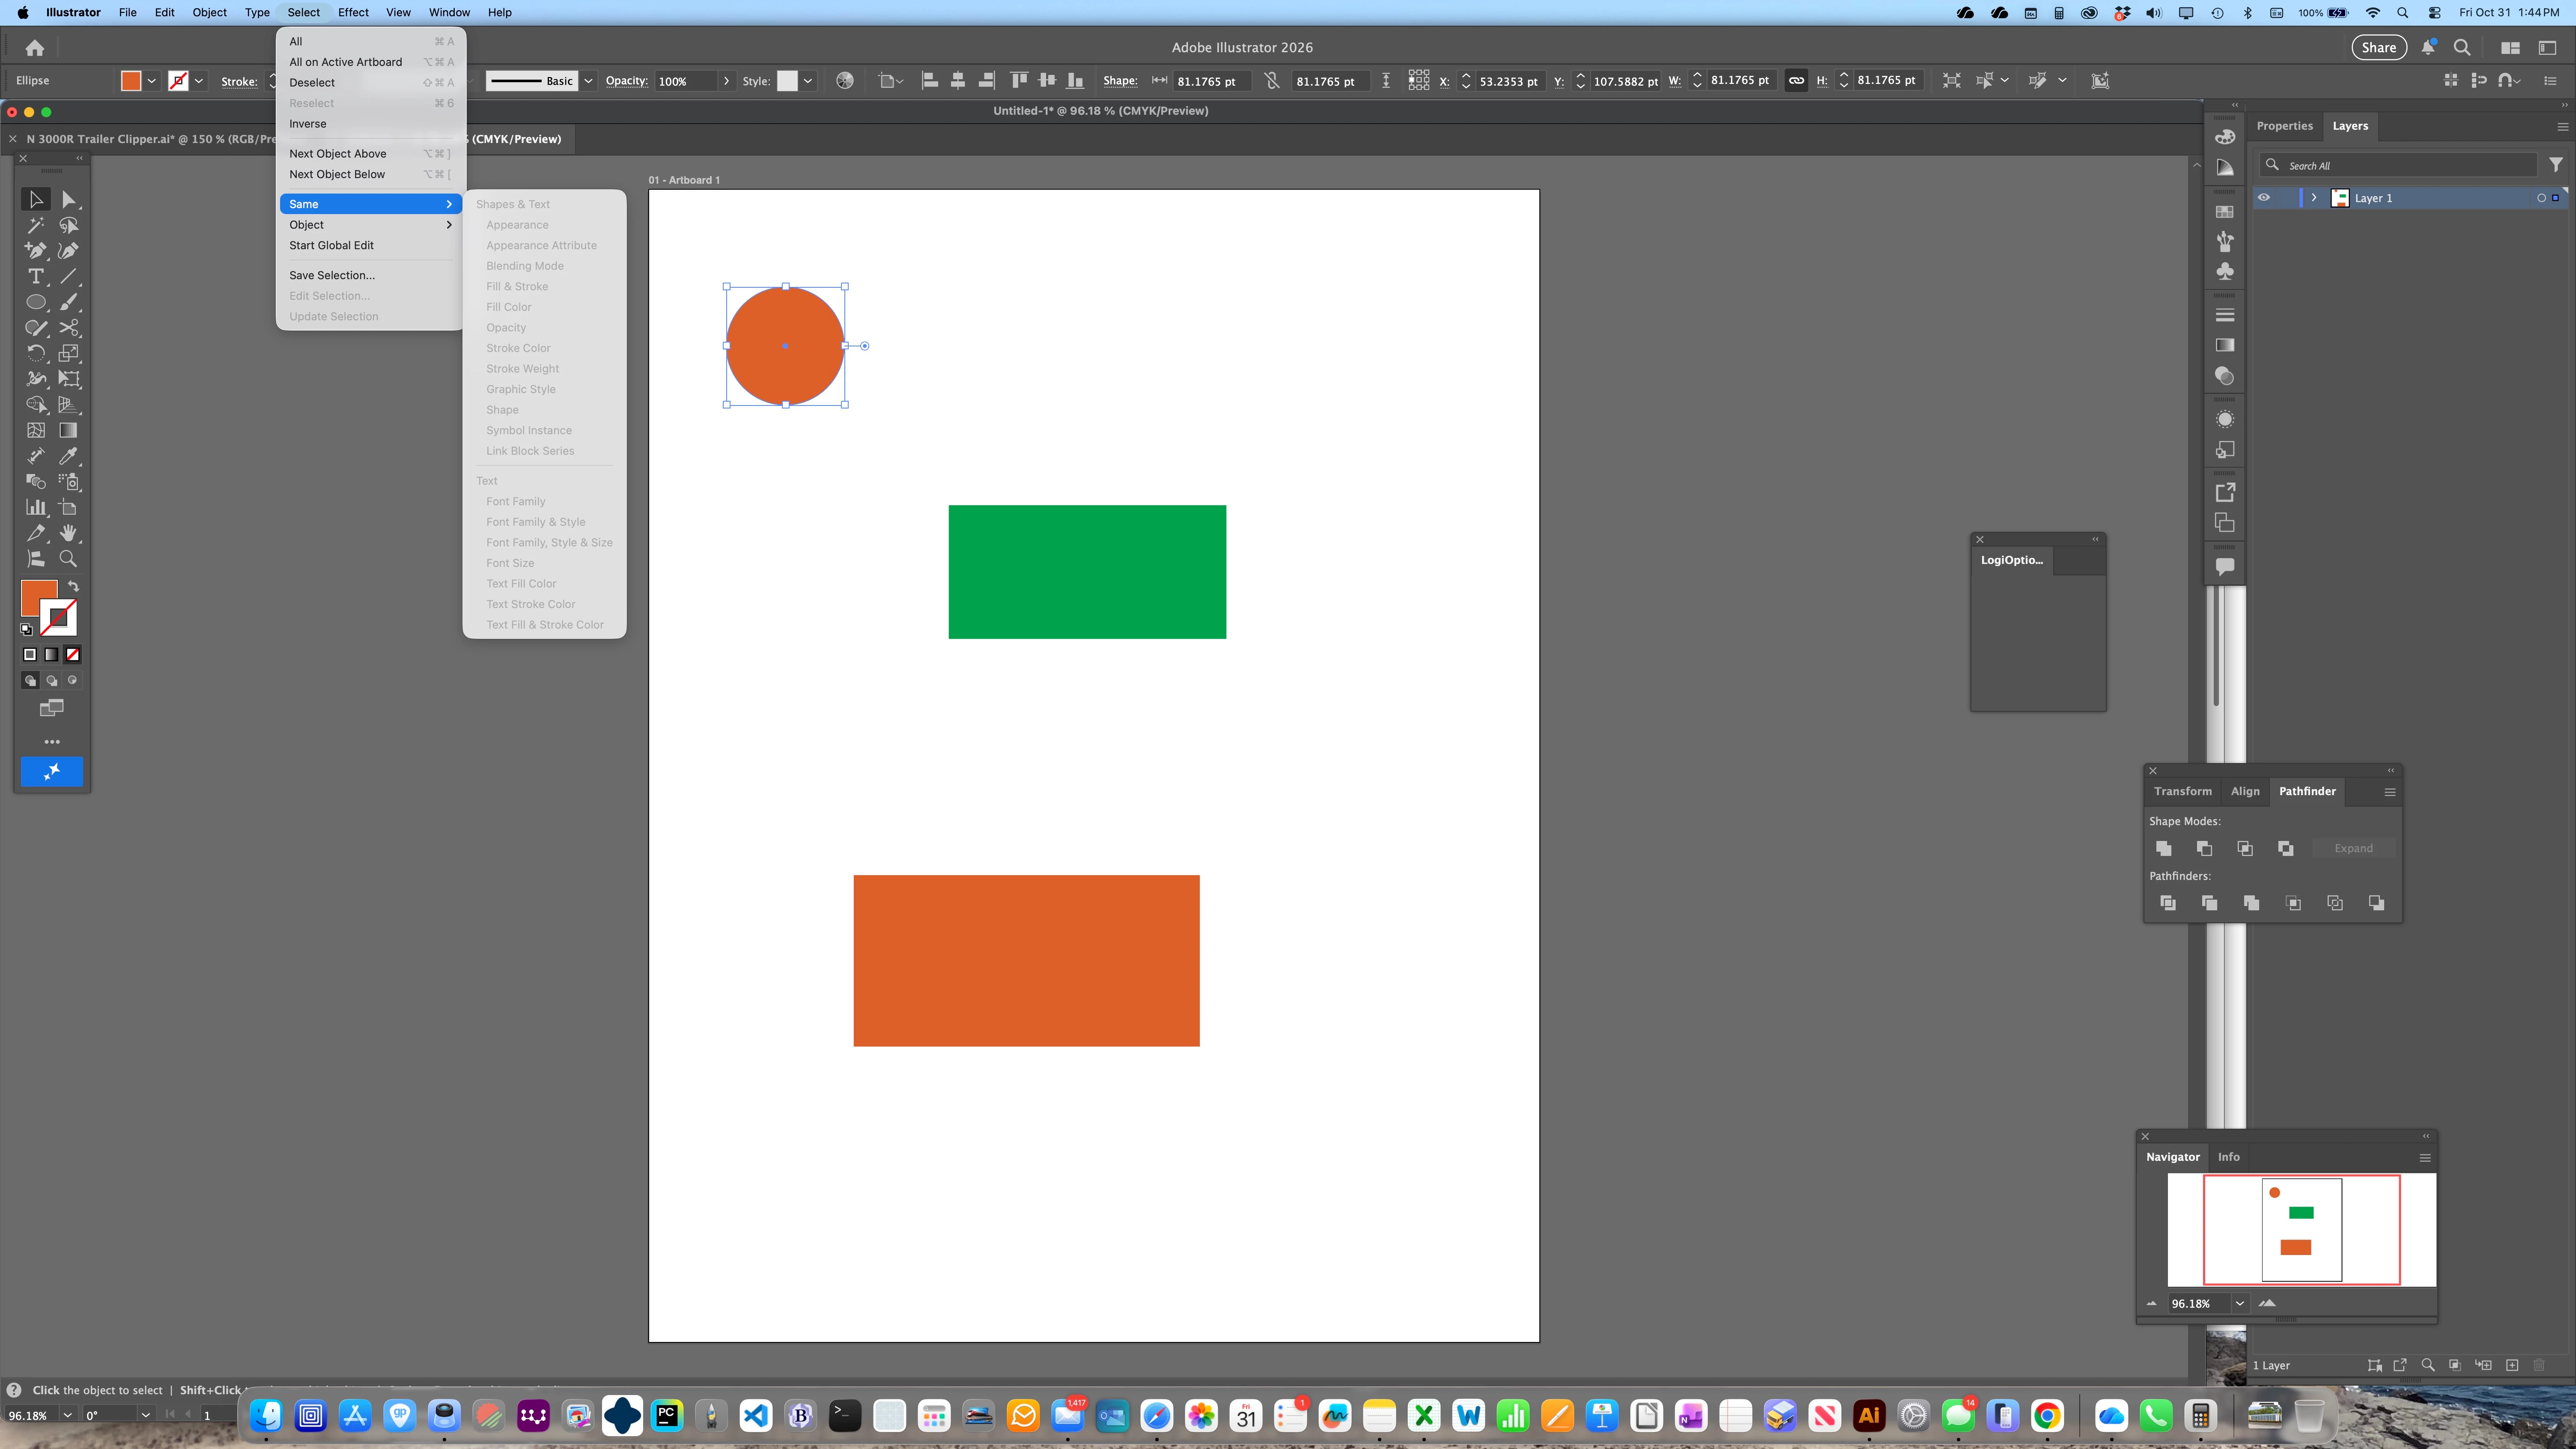Select the Hand tool
This screenshot has width=2576, height=1449.
coord(68,533)
